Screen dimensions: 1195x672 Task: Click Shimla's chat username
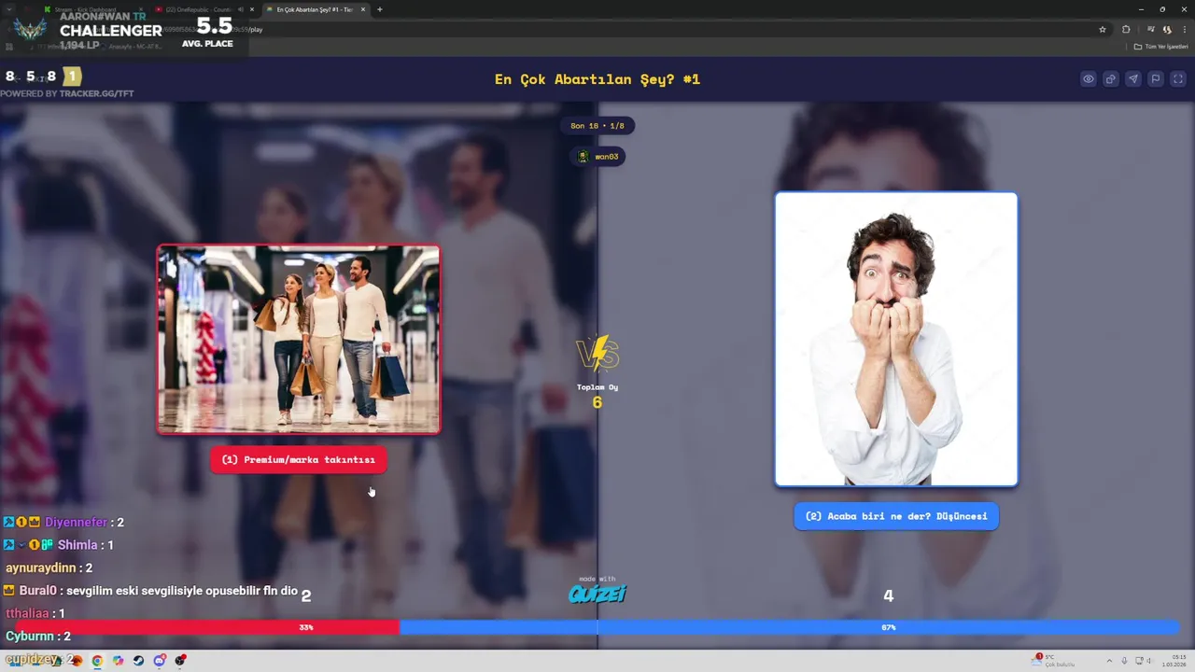[77, 545]
